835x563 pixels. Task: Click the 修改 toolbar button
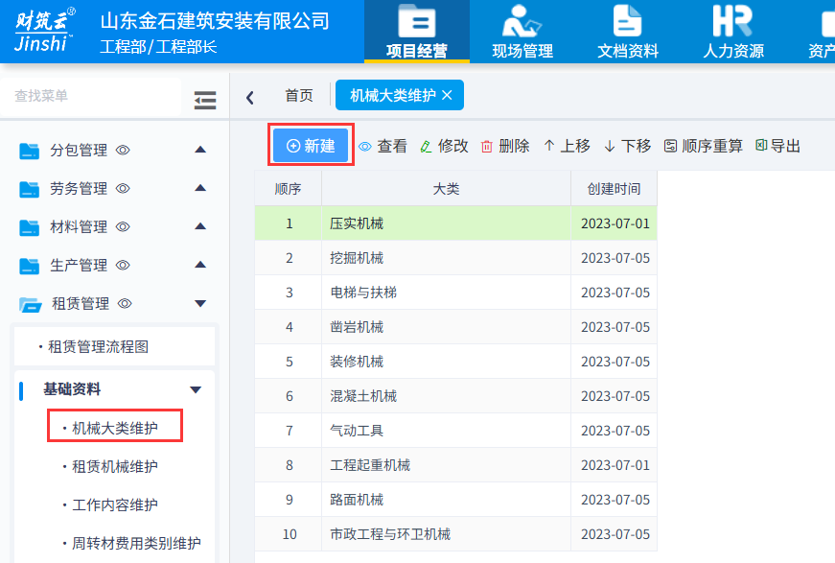[x=444, y=146]
